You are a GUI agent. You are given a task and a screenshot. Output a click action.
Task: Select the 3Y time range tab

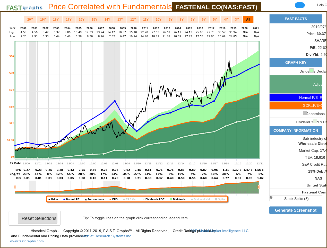click(x=237, y=20)
